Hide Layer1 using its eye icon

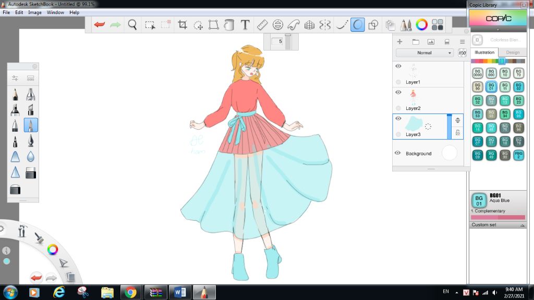[398, 66]
